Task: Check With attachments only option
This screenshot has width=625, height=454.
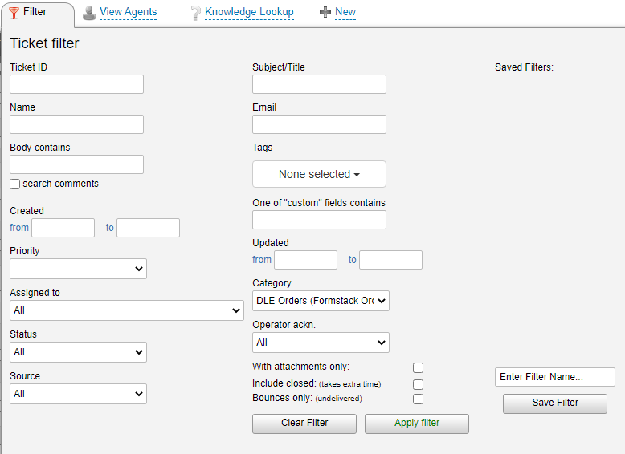Action: [418, 367]
